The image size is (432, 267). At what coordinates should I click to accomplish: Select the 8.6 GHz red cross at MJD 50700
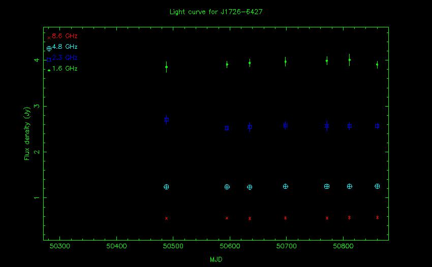pyautogui.click(x=286, y=218)
